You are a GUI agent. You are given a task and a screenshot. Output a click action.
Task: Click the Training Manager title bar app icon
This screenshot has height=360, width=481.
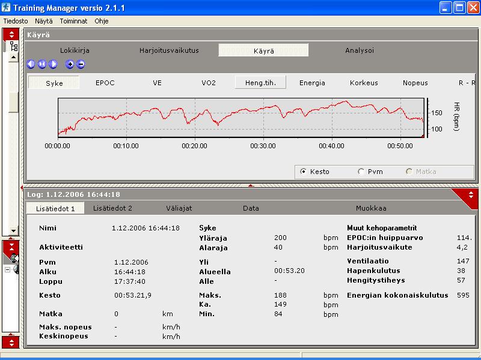click(x=6, y=7)
